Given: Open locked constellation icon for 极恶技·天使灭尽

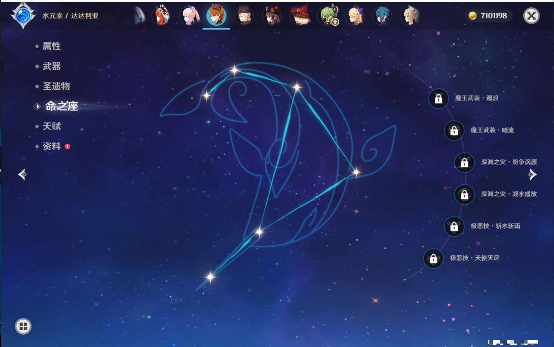Looking at the screenshot, I should coord(433,258).
